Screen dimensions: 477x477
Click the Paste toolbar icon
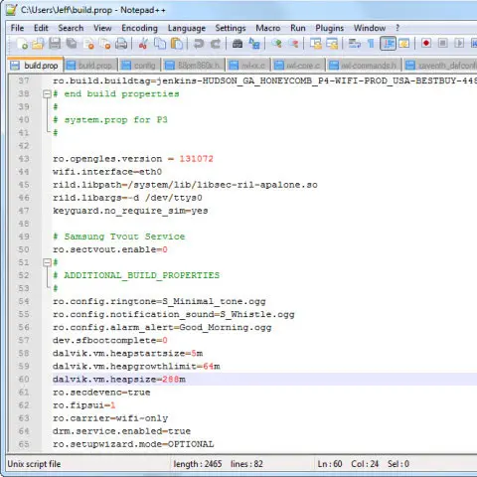click(177, 44)
